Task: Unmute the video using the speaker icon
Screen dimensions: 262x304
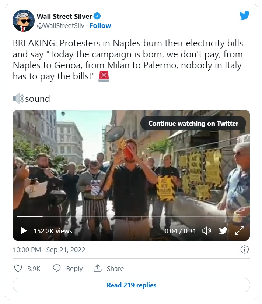Action: pos(206,231)
